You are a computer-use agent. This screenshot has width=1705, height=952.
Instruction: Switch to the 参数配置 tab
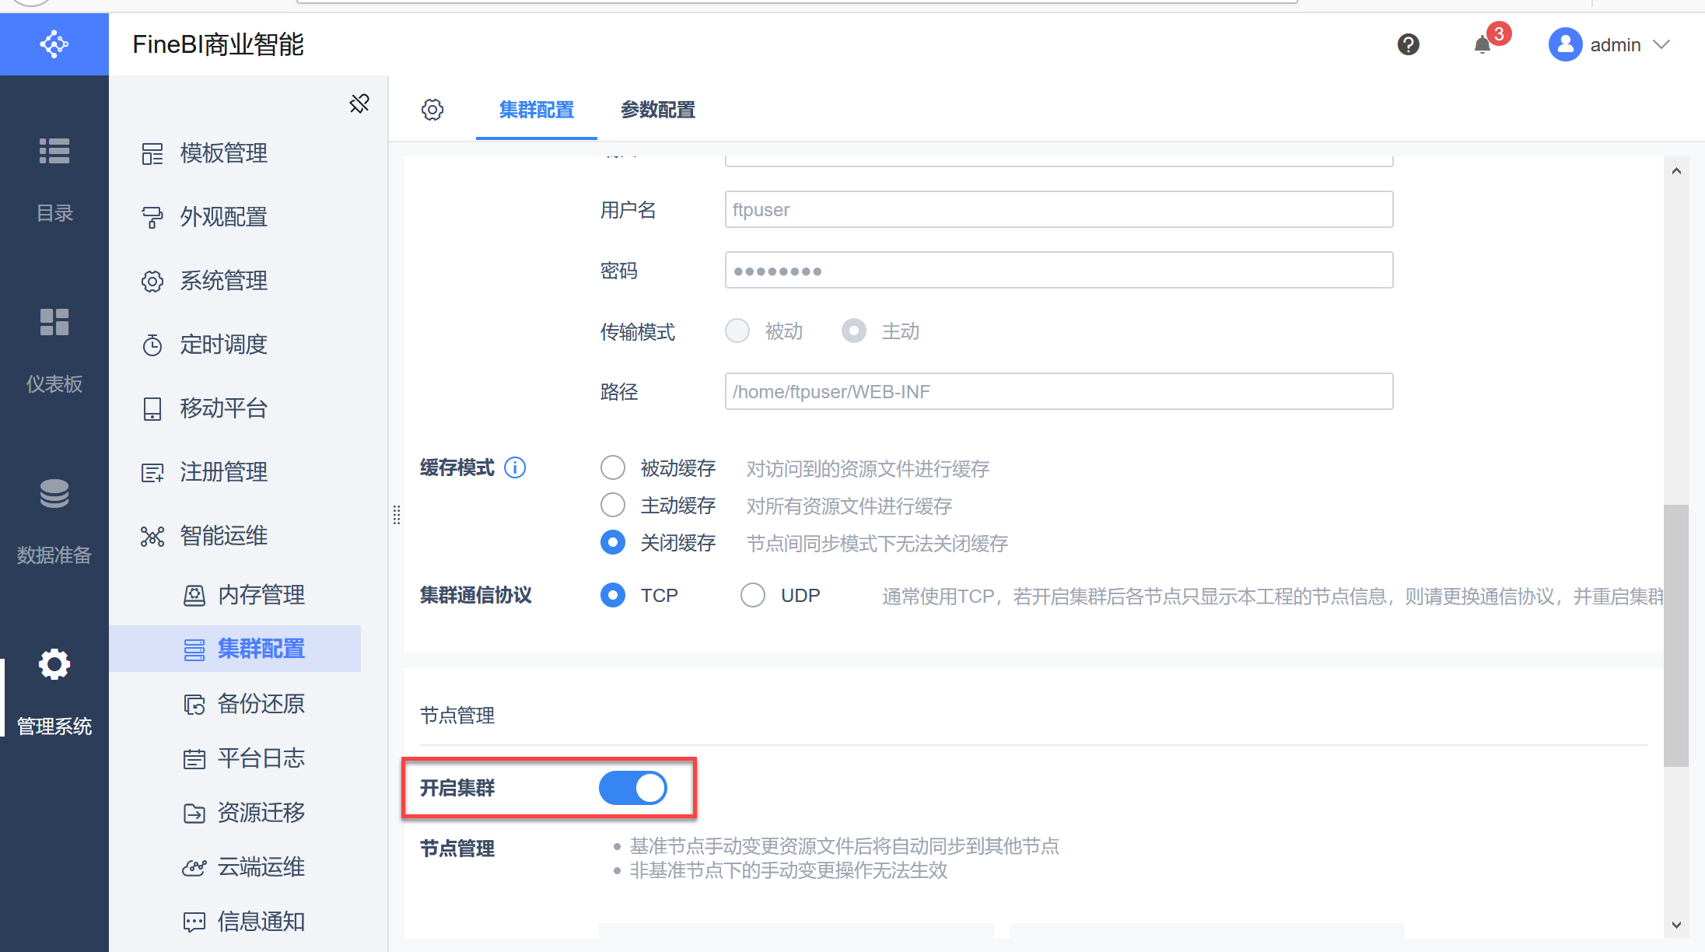[x=657, y=110]
